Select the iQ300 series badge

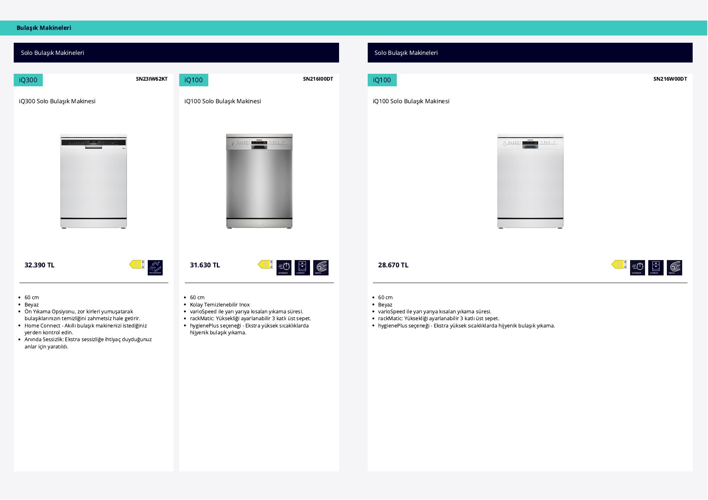click(28, 80)
